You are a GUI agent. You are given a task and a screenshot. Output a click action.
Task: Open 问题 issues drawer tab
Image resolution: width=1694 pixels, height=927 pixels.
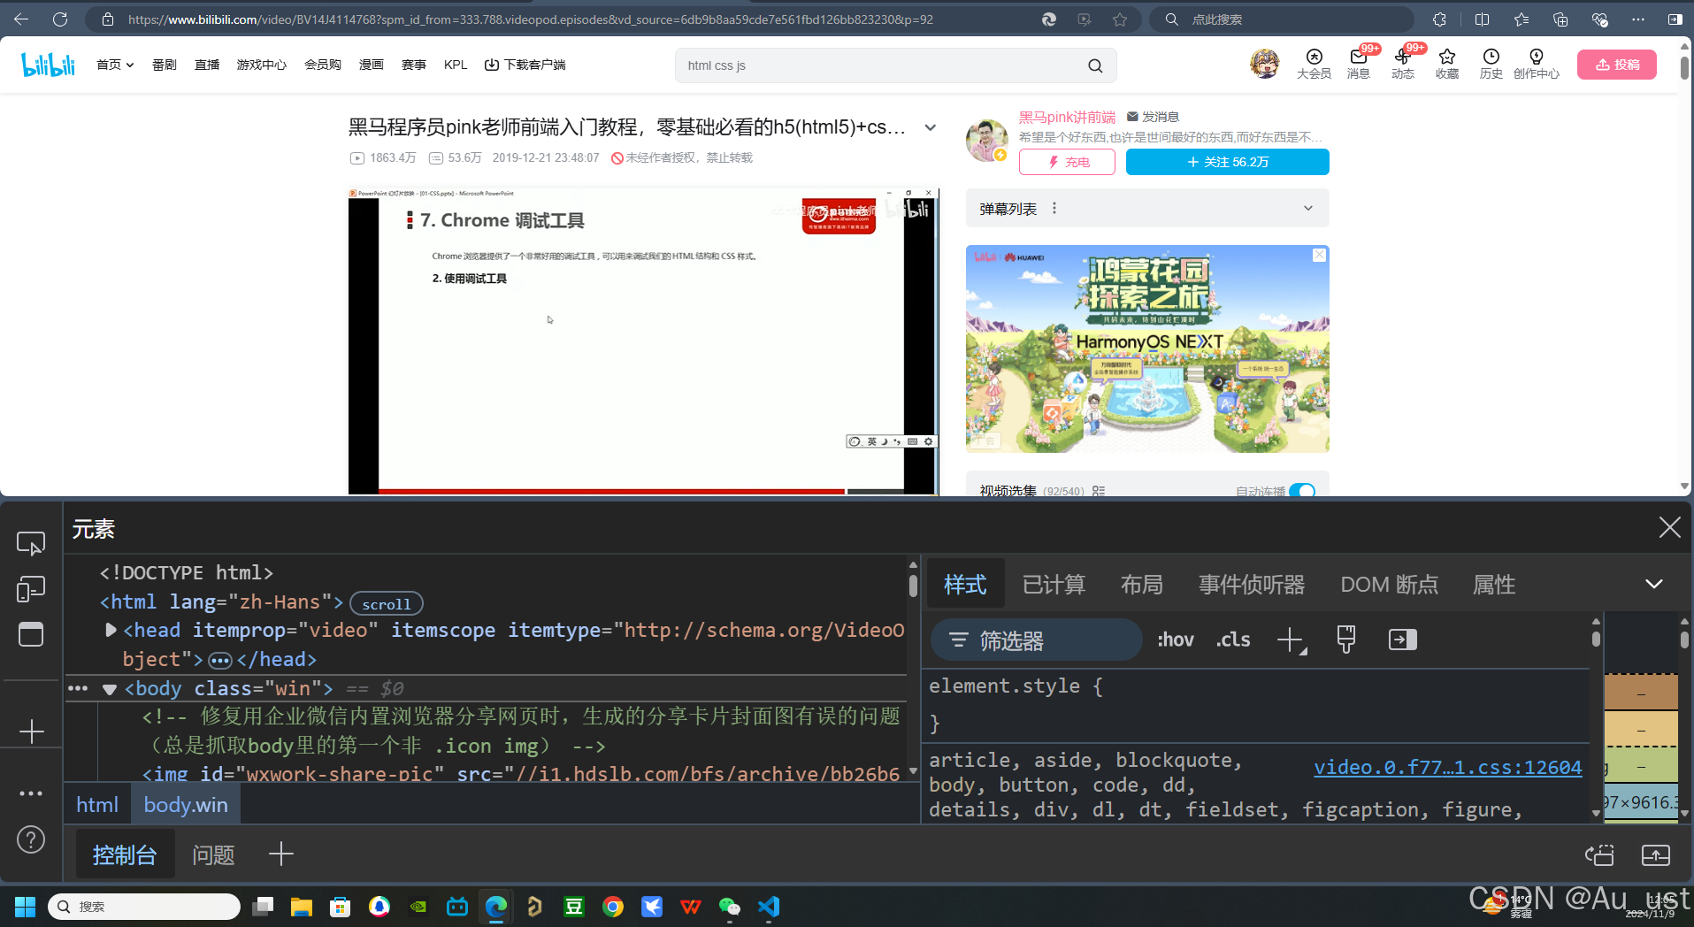coord(213,854)
